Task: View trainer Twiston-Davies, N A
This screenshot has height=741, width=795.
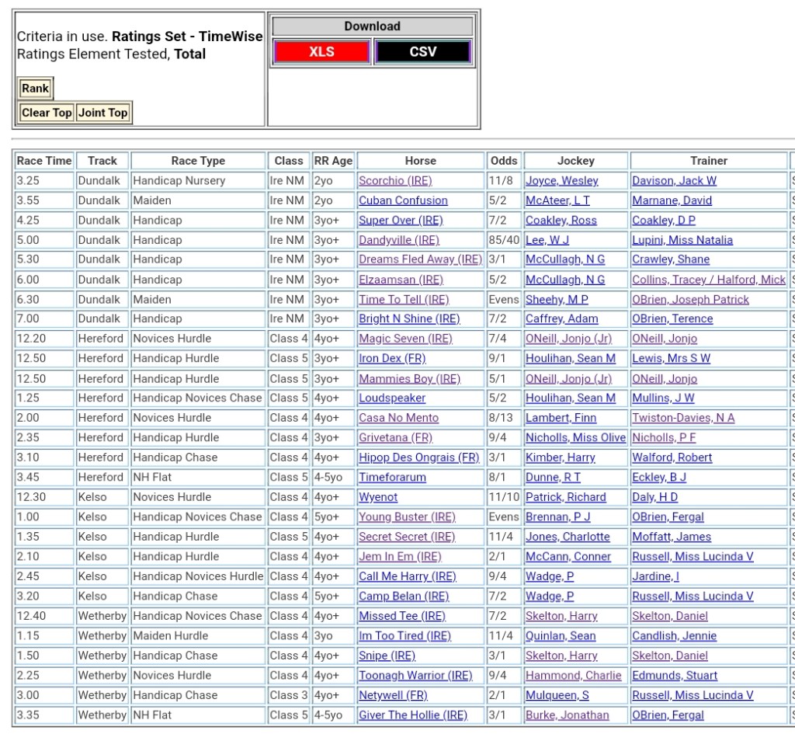Action: coord(683,418)
